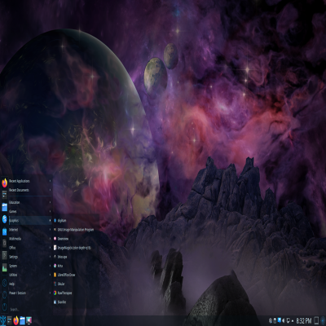Click the show desktop icon beside the clock
The height and width of the screenshot is (326, 326).
point(316,320)
